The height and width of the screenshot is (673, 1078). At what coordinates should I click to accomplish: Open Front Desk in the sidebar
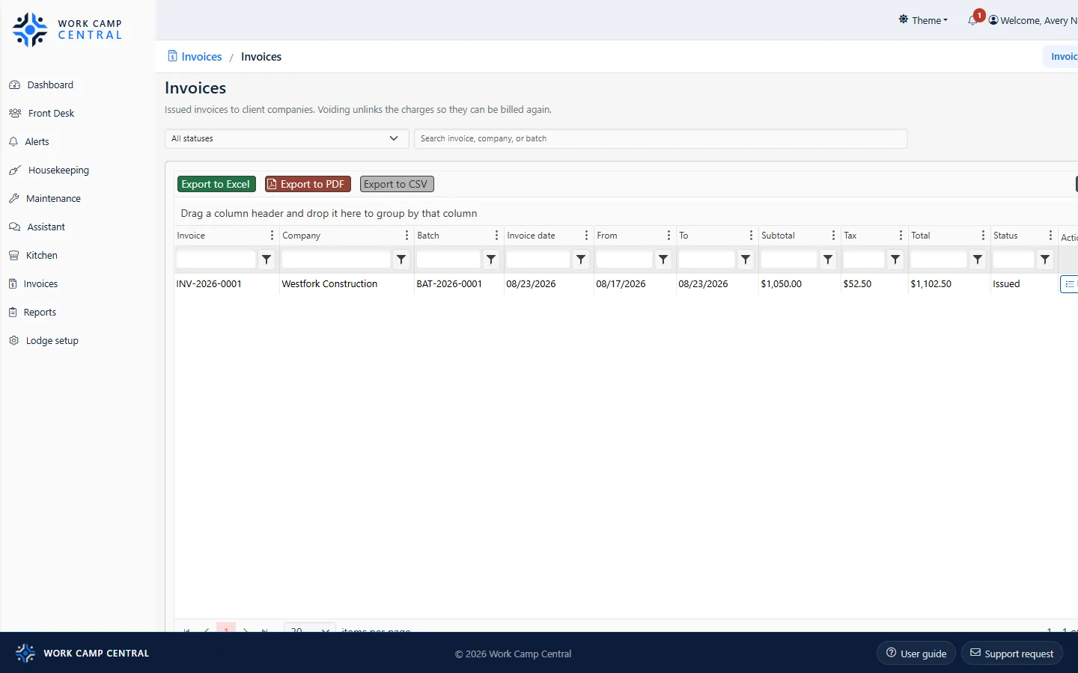pyautogui.click(x=42, y=114)
